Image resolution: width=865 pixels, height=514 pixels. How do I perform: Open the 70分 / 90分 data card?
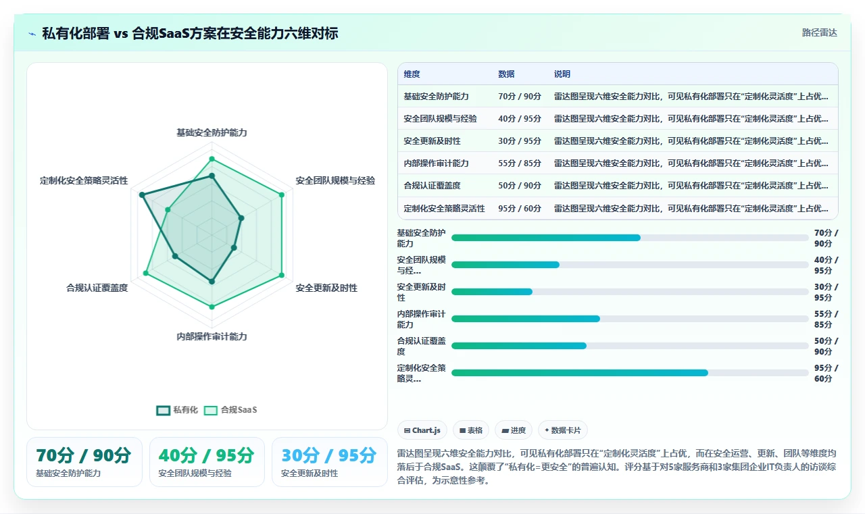coord(84,462)
